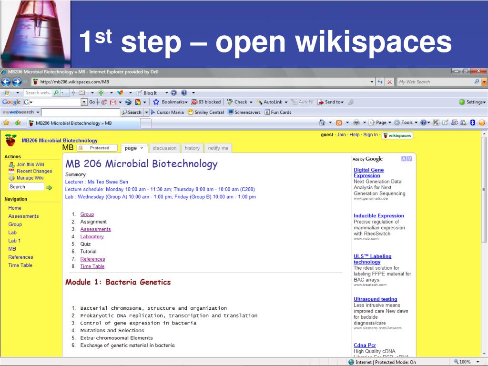The width and height of the screenshot is (488, 366).
Task: Click the blue Bluetooth icon in the command bar
Action: click(472, 122)
